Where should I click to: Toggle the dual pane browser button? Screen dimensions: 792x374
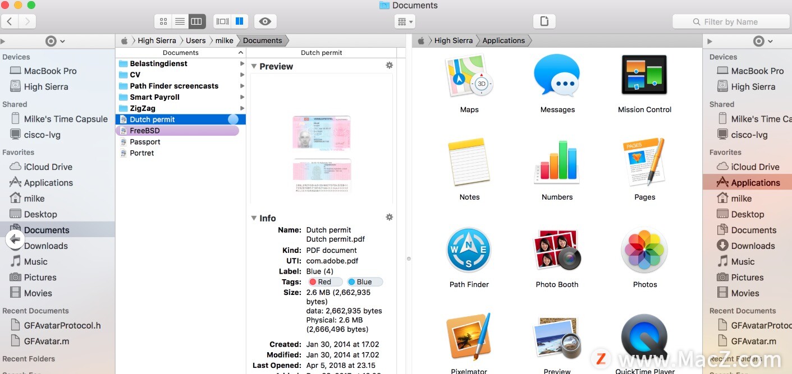pos(239,21)
